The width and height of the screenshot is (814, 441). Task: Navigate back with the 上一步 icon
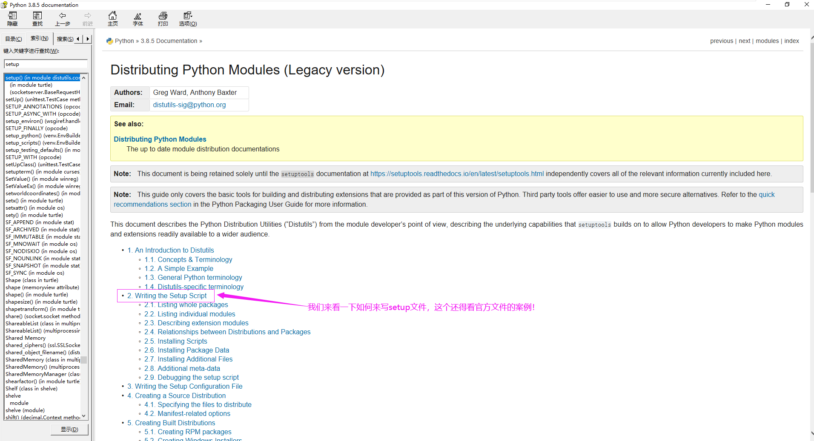[63, 19]
